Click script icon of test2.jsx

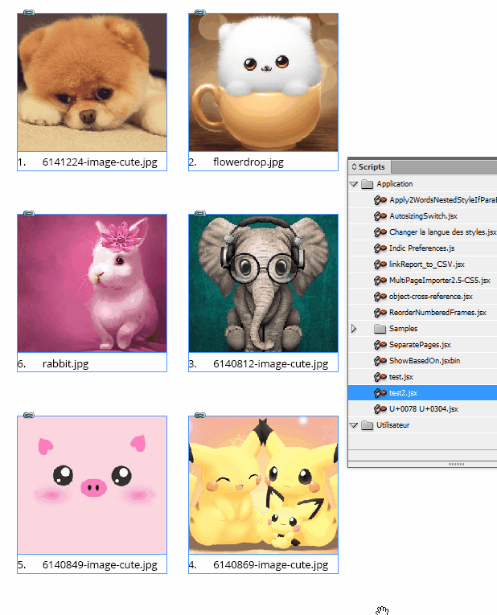[380, 393]
